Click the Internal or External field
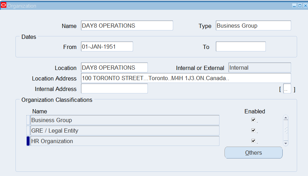 260,68
